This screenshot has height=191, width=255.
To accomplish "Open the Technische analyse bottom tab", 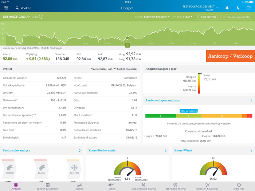I will point(175,186).
